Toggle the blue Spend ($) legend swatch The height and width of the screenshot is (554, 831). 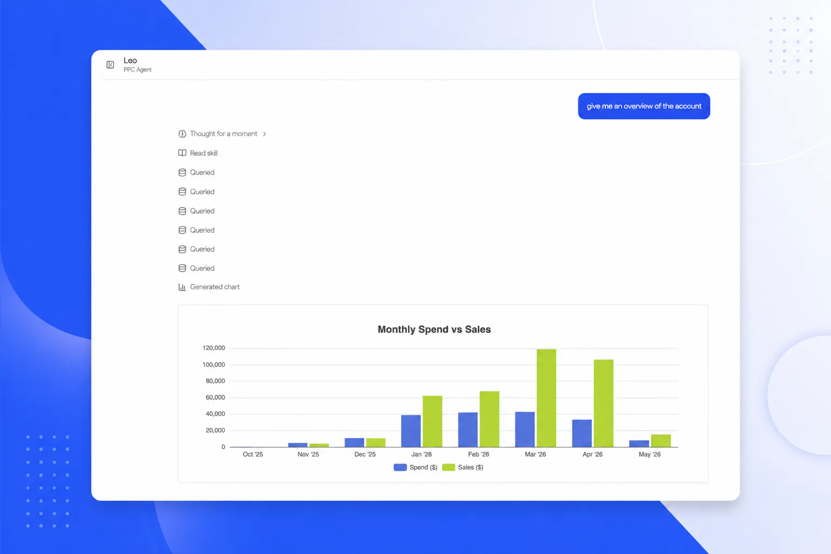(x=400, y=467)
